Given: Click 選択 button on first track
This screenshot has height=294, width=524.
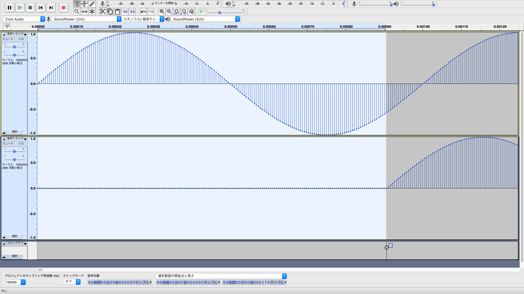Looking at the screenshot, I should point(15,132).
